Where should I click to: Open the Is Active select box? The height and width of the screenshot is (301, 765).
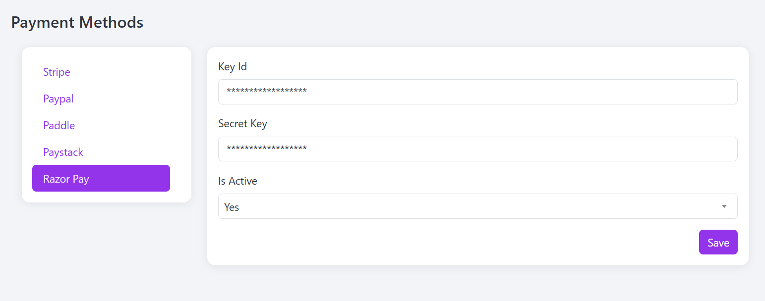(x=477, y=206)
